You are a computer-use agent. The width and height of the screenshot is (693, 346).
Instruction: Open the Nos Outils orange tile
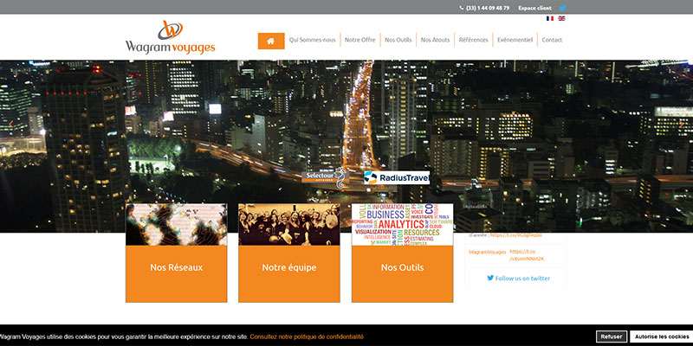click(402, 273)
